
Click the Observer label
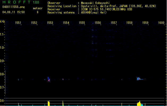tap(54, 3)
